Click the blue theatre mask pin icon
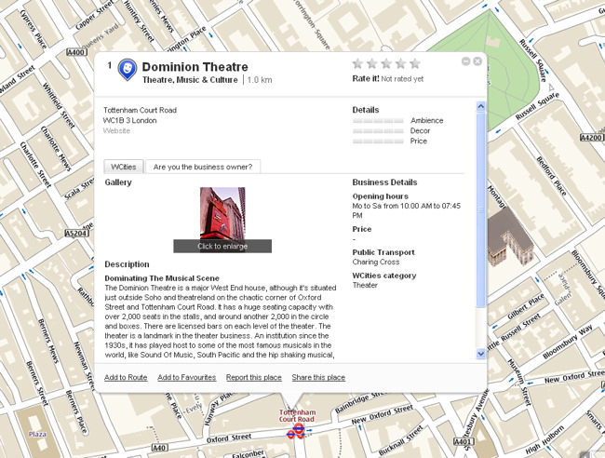The height and width of the screenshot is (458, 605). [128, 69]
